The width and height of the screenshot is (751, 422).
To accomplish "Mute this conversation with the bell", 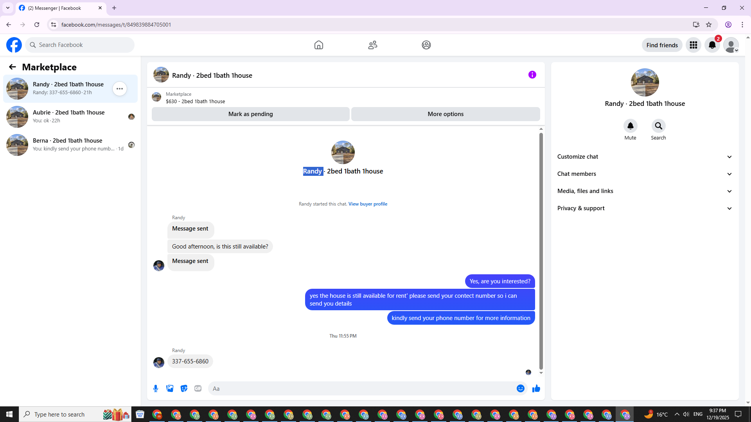I will point(630,126).
